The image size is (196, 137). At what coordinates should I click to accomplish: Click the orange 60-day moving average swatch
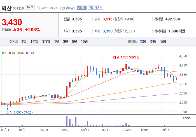(x=19, y=53)
